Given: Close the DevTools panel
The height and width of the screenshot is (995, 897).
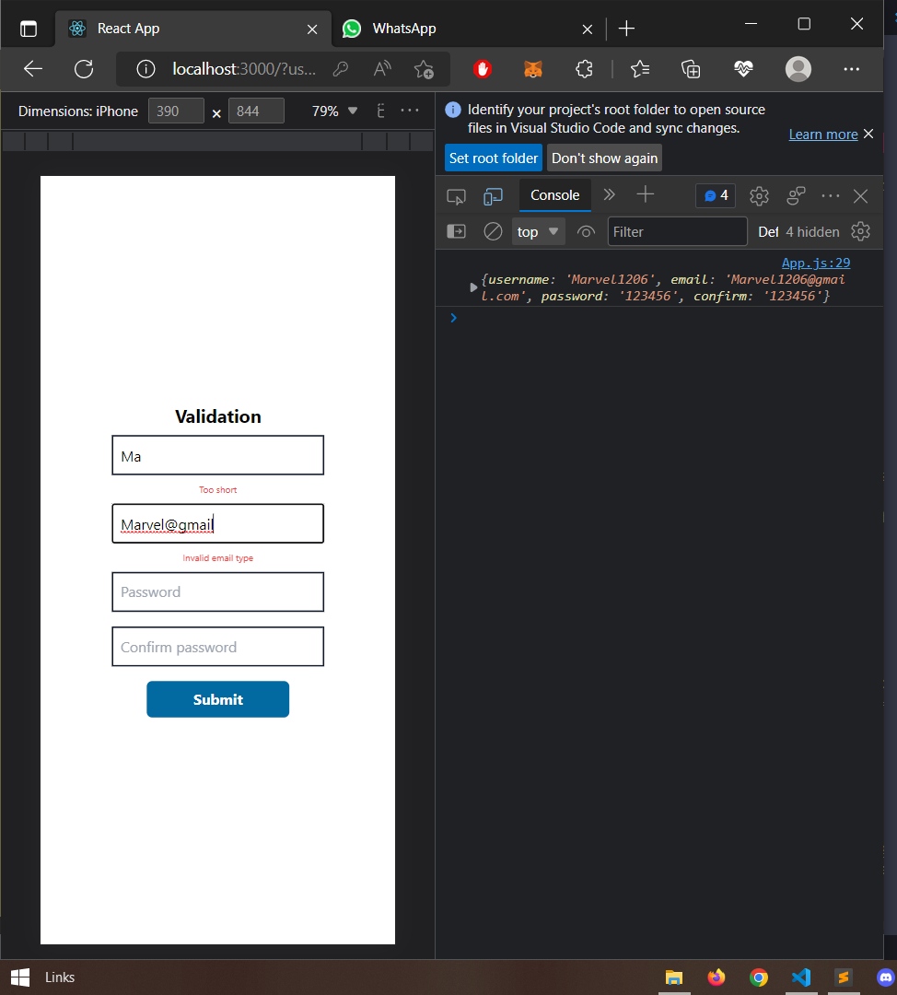Looking at the screenshot, I should (x=860, y=196).
